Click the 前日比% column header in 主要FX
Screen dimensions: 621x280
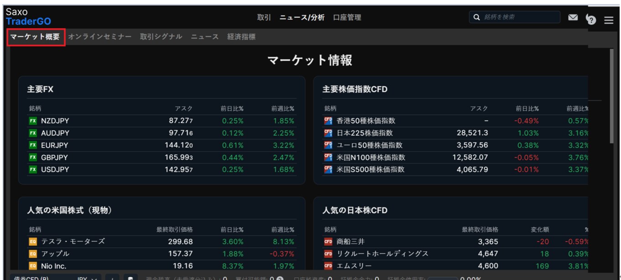(232, 109)
